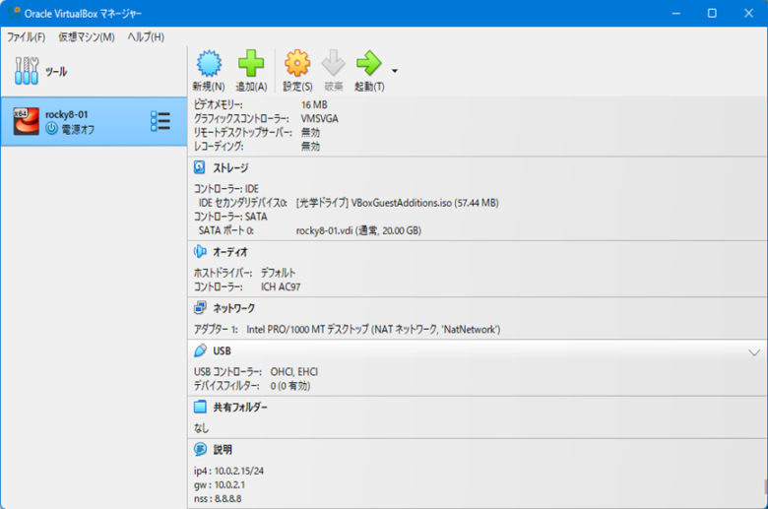Open Settings (設定) gear icon

[297, 63]
